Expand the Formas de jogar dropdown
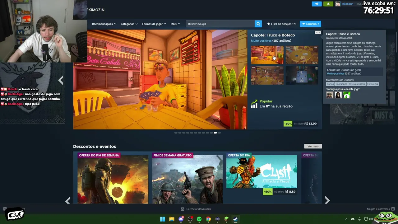Image resolution: width=398 pixels, height=224 pixels. (x=154, y=24)
